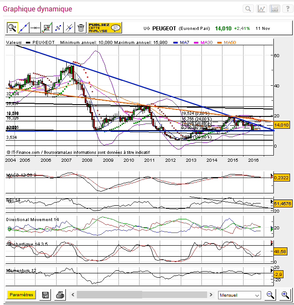Open the help question mark icon
This screenshot has width=294, height=305.
(288, 9)
